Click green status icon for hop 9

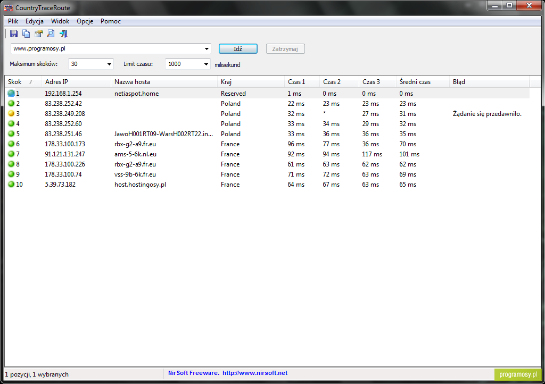pos(11,173)
